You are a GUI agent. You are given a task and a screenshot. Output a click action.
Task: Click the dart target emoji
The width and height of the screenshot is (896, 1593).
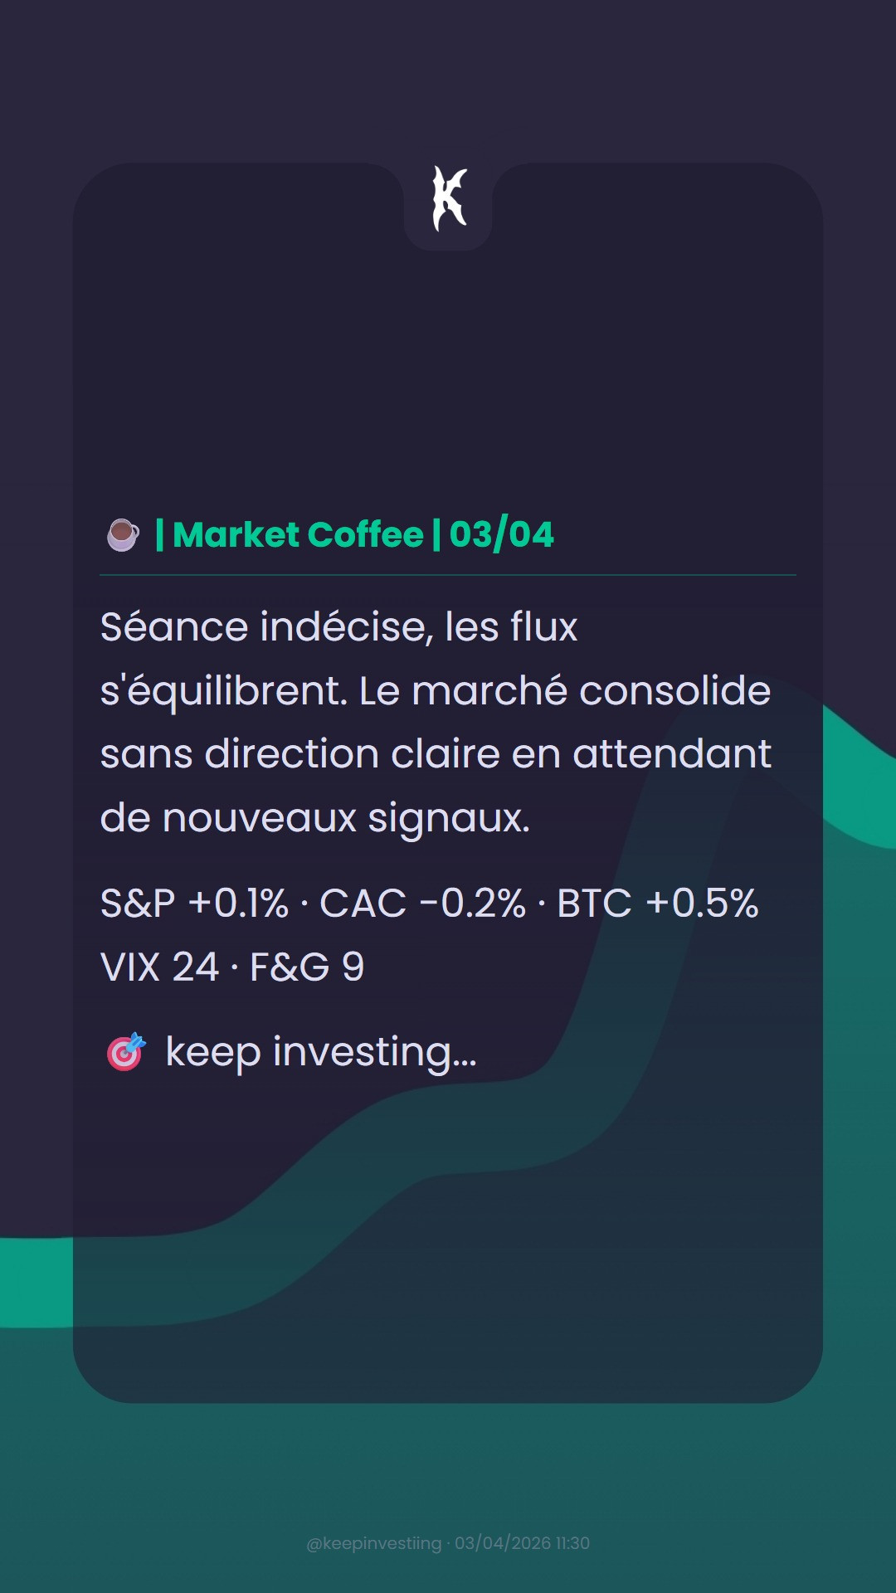[125, 1052]
